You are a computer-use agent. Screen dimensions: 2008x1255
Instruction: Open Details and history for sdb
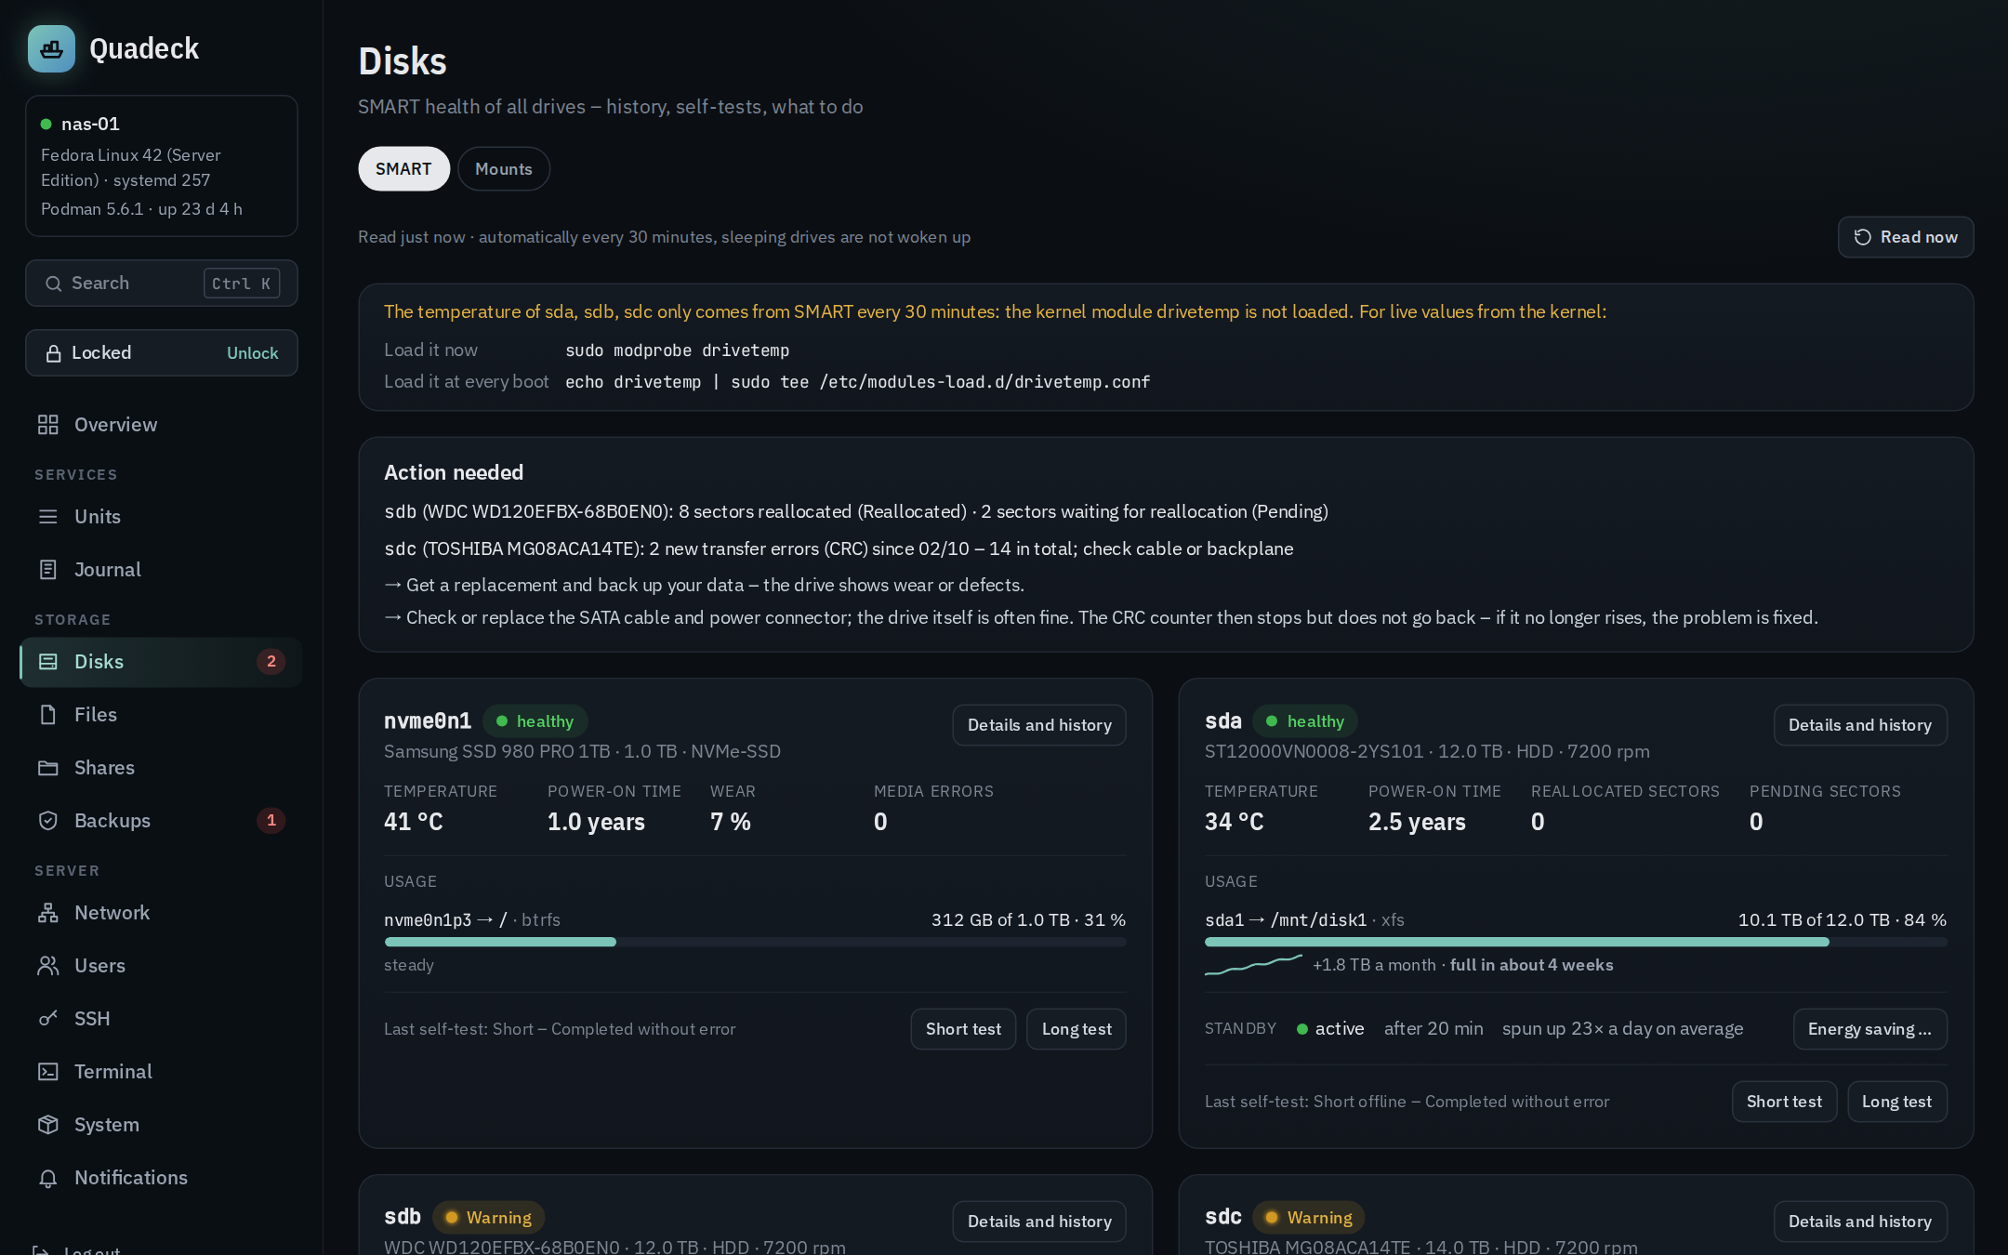tap(1039, 1222)
